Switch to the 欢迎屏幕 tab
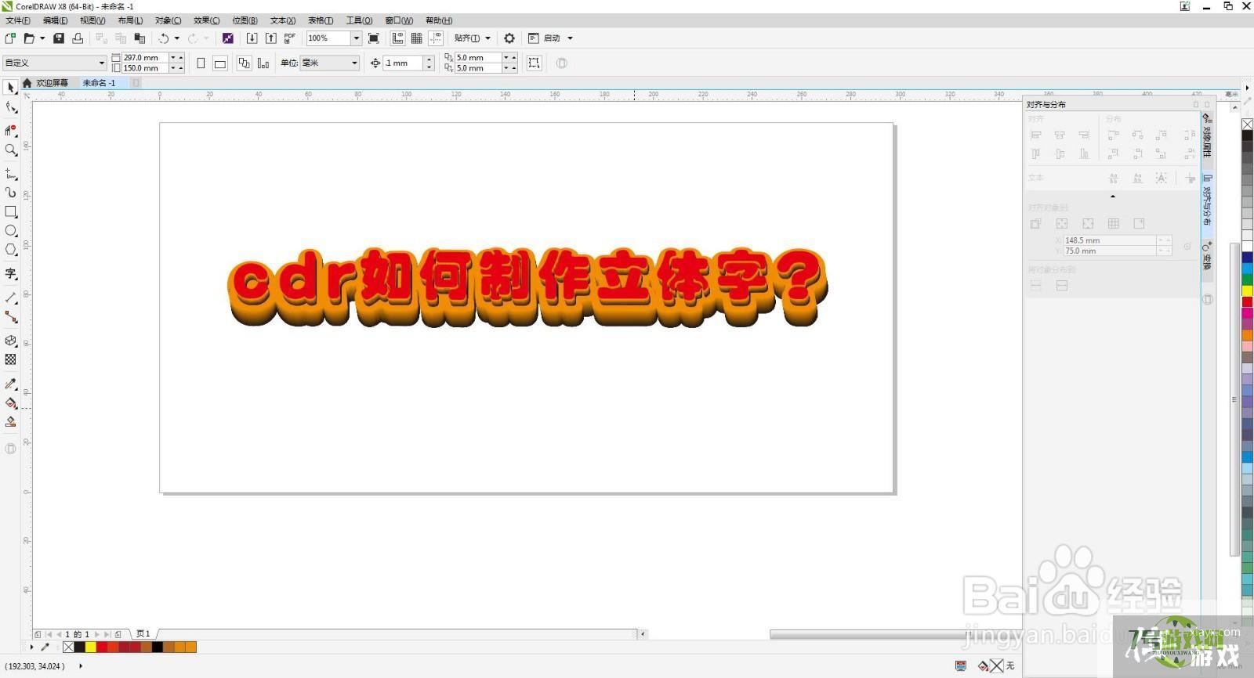The image size is (1254, 678). pyautogui.click(x=52, y=82)
